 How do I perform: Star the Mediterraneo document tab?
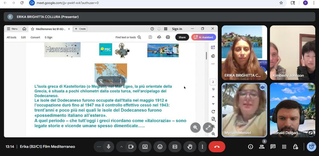(33, 29)
